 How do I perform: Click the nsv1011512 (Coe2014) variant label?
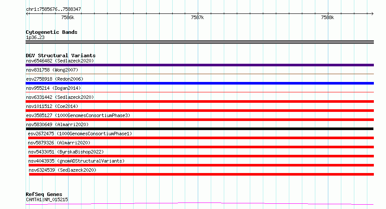pos(52,106)
